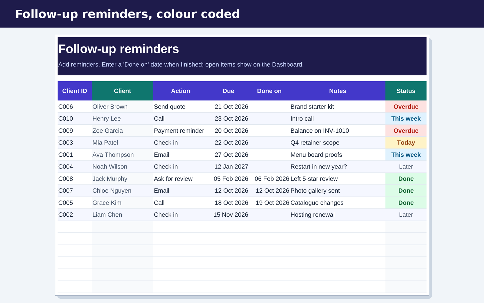Screen dimensions: 484x303
Task: Select the Send quote action cell
Action: pyautogui.click(x=181, y=107)
